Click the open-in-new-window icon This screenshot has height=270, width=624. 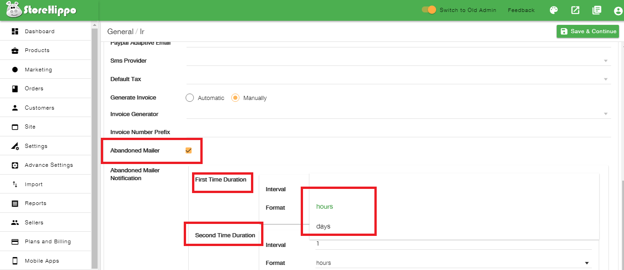[575, 10]
